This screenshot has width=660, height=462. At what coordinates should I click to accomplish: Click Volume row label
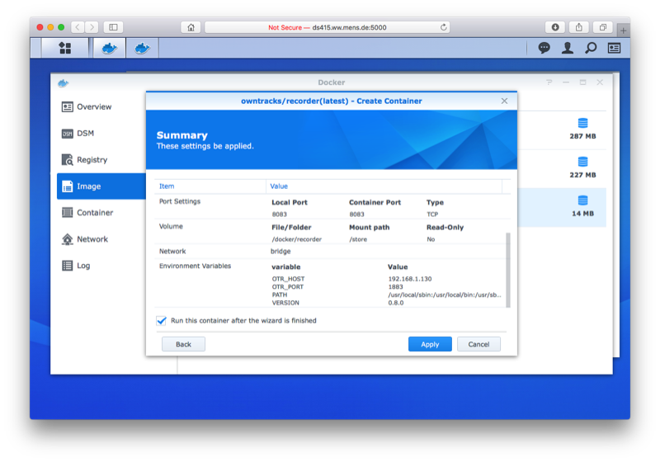point(171,226)
